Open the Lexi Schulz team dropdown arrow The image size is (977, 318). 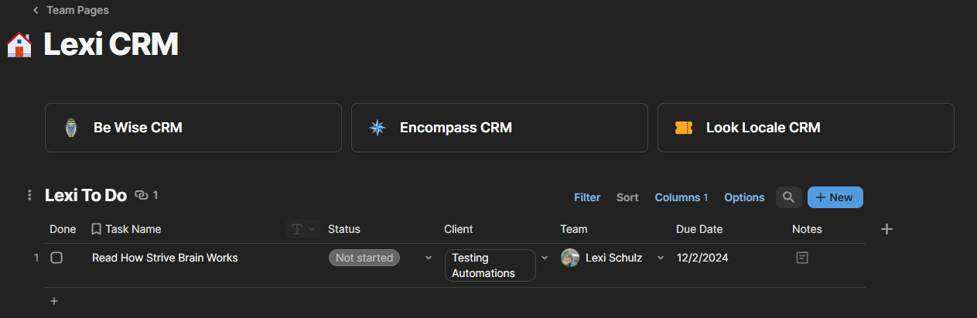(661, 258)
